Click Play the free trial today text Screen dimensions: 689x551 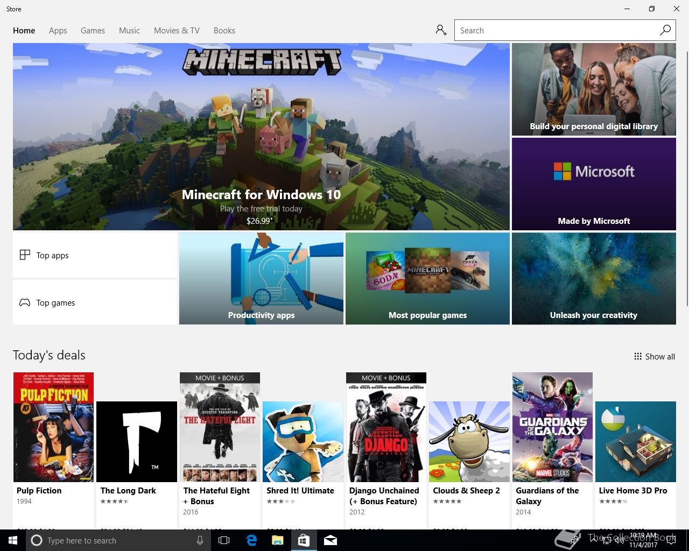point(261,209)
